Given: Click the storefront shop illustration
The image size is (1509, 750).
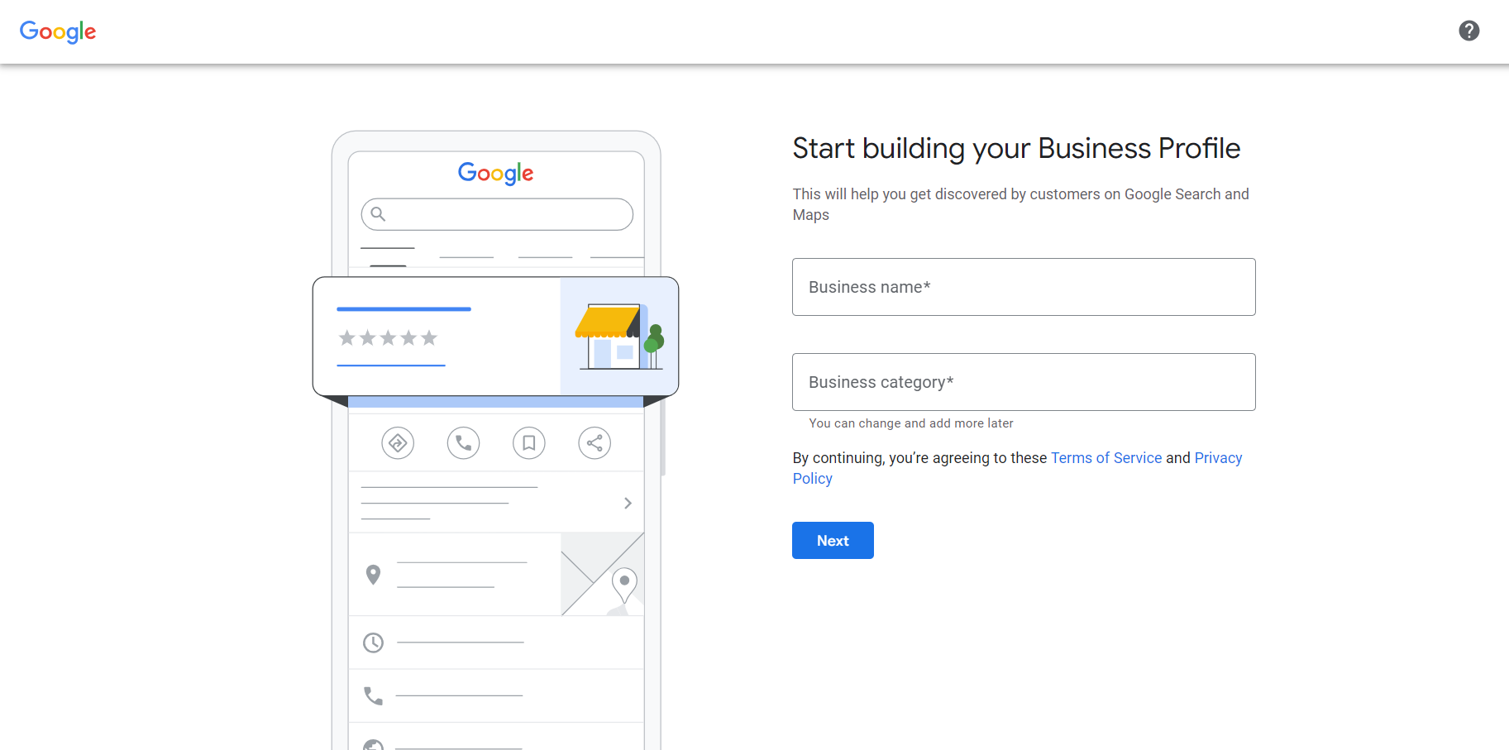Looking at the screenshot, I should (x=619, y=336).
